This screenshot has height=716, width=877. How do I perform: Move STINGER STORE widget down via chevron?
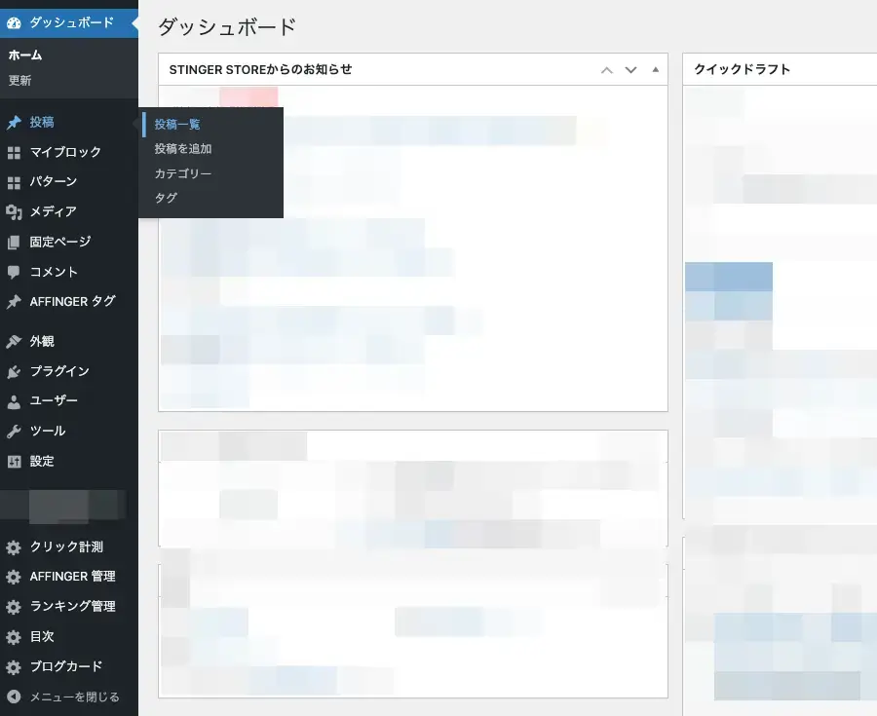click(x=629, y=69)
